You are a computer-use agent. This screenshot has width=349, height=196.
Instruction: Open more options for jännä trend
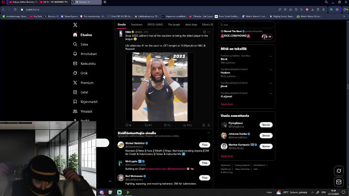coord(271,83)
